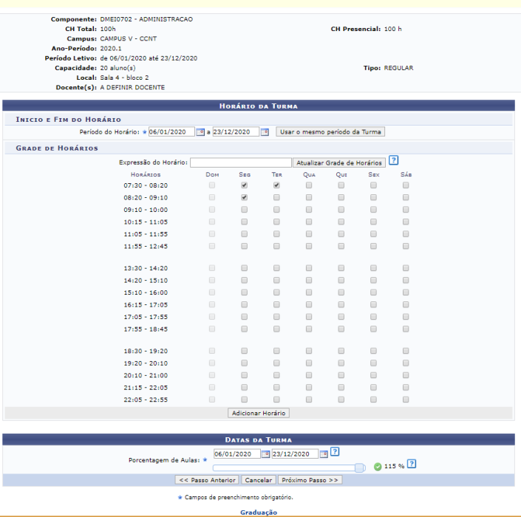
Task: Enable Sex checkbox for 13:30 - 14:20
Action: 373,269
